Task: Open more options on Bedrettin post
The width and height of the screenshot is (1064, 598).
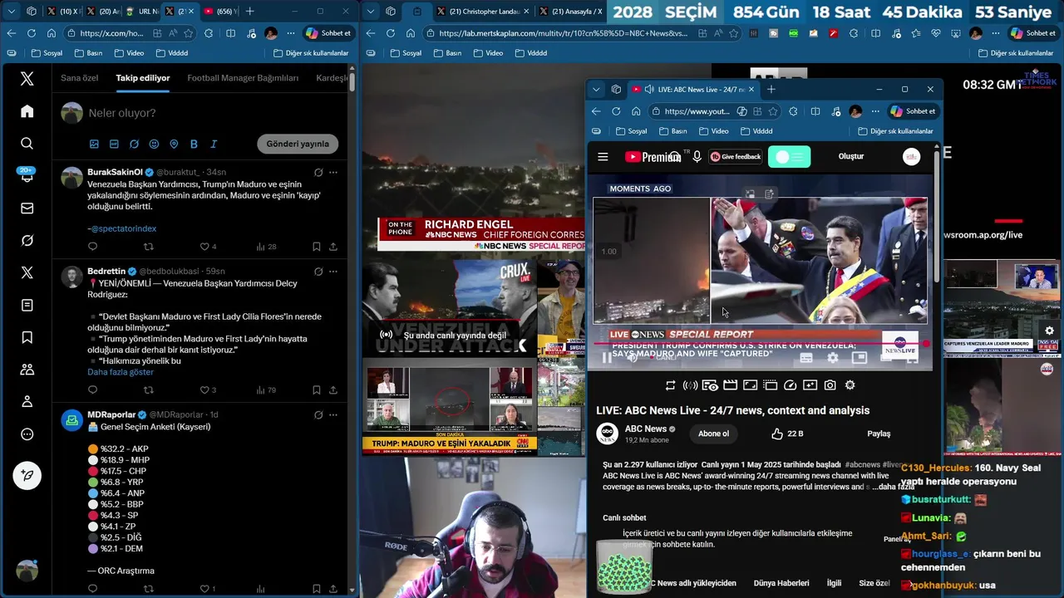Action: 332,272
